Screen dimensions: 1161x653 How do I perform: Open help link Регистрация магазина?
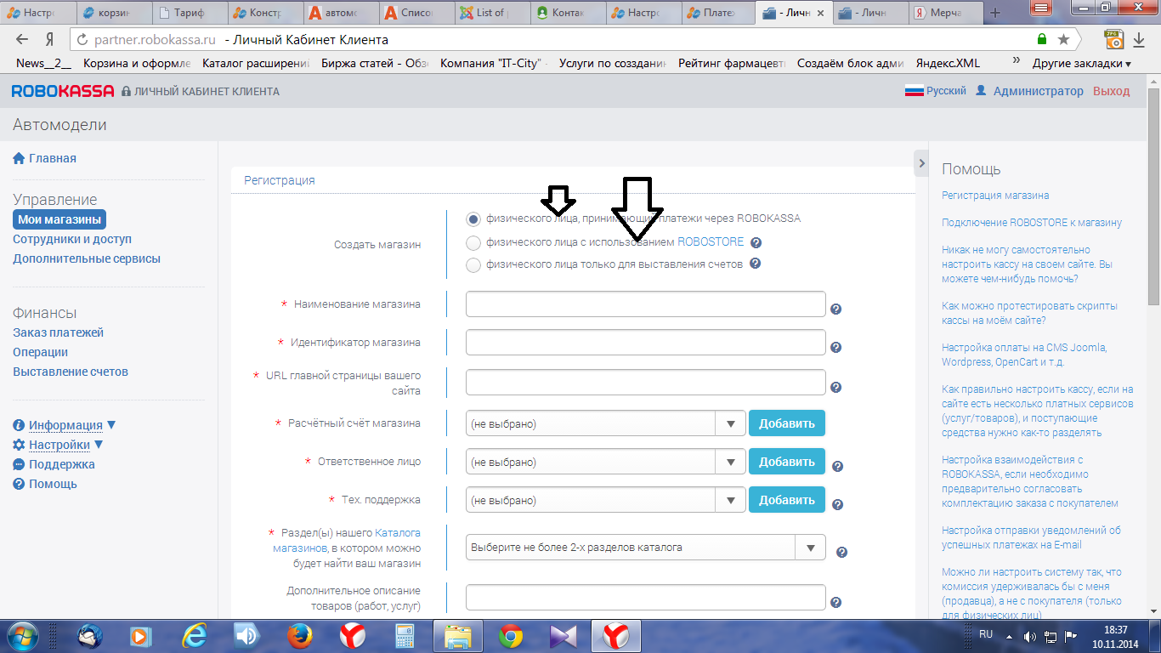[995, 196]
